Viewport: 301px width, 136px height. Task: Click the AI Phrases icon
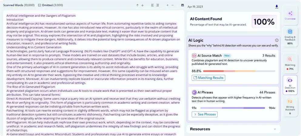click(x=194, y=92)
